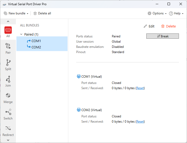Image resolution: width=187 pixels, height=143 pixels.
Task: Click the Paired (1) group label
Action: [31, 34]
